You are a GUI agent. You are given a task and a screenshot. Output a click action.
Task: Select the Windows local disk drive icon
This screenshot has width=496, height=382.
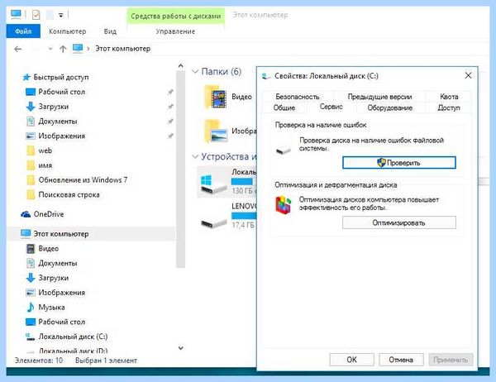(x=214, y=184)
